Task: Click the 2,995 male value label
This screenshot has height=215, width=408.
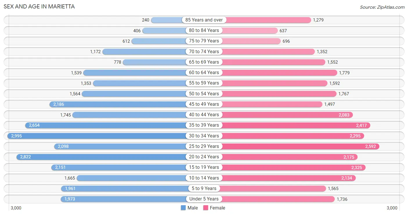Action: click(x=17, y=136)
